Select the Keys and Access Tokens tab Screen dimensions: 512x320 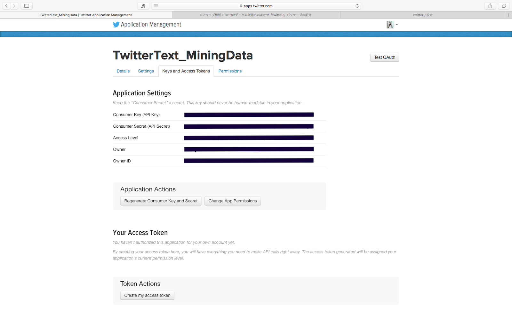186,71
